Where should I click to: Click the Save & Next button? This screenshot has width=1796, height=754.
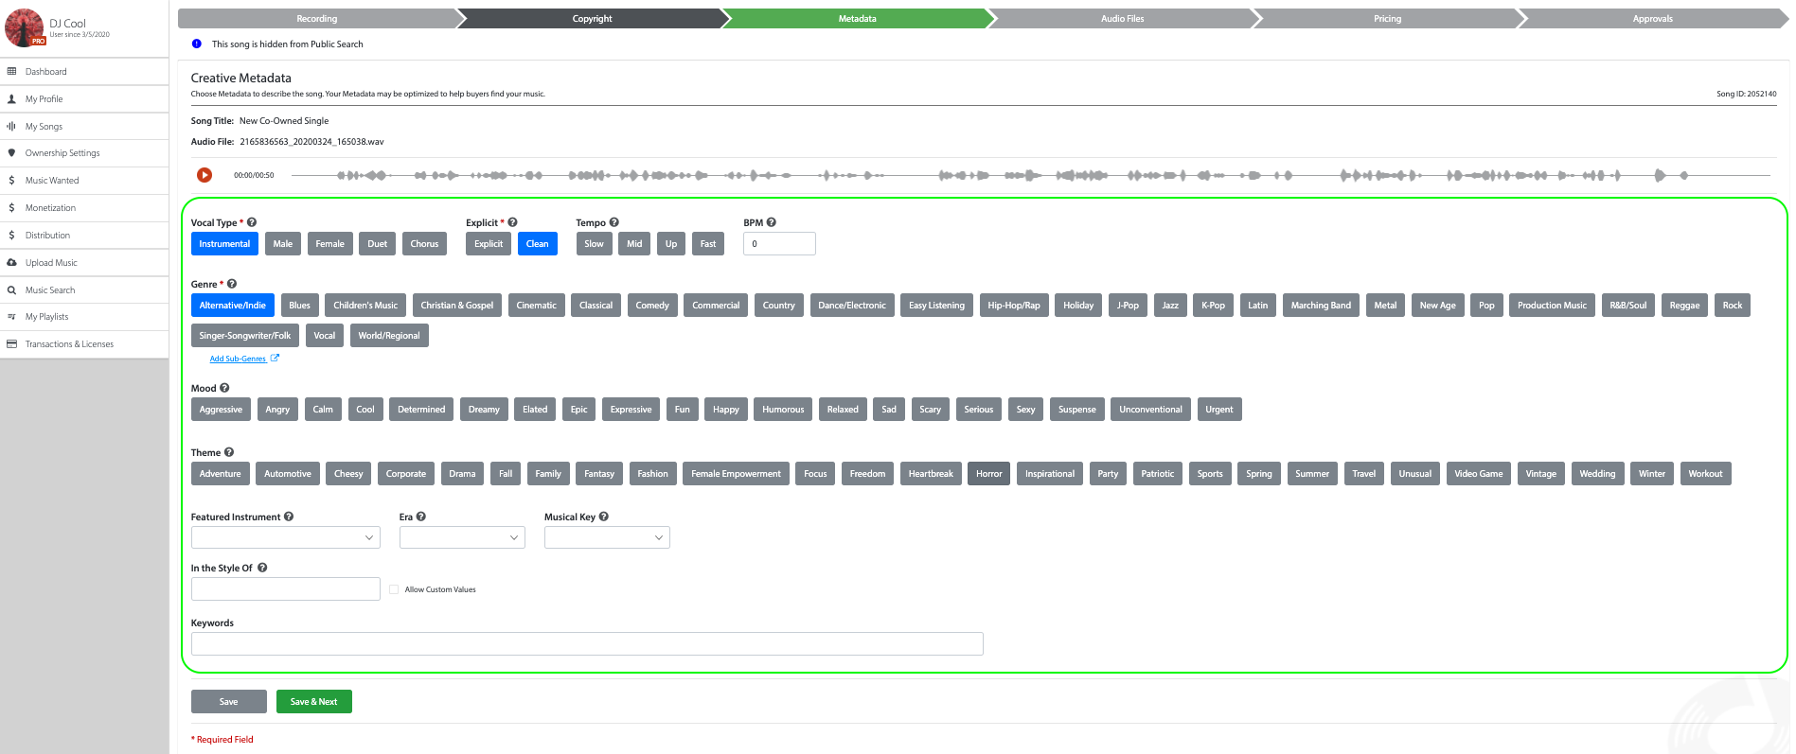(314, 702)
